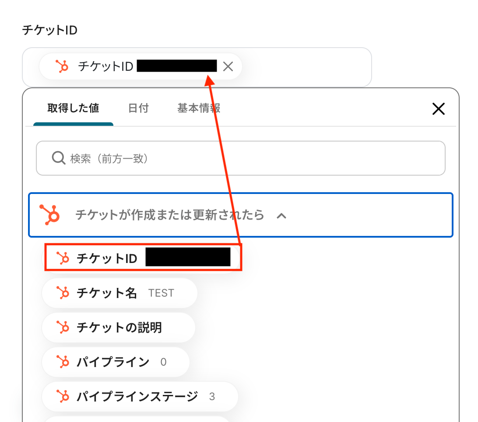Choose the パイプラインステージ value chip
This screenshot has width=478, height=422.
pyautogui.click(x=139, y=396)
